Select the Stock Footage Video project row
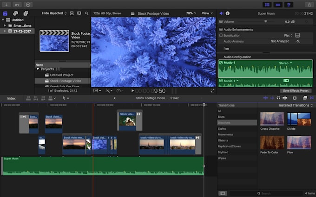 point(62,81)
